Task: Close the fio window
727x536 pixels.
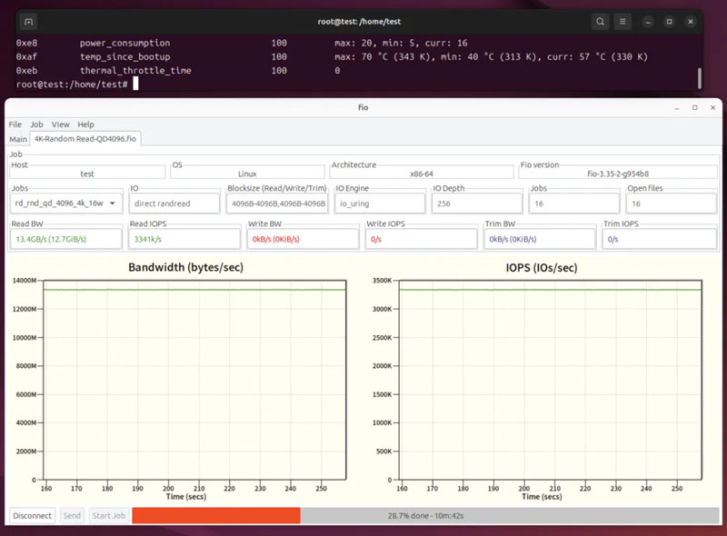Action: 712,107
